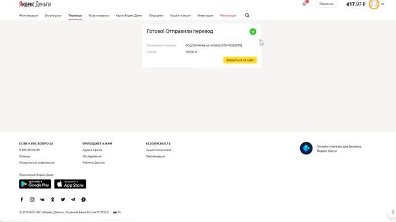Open the Odnoklassniki social icon

click(53, 199)
